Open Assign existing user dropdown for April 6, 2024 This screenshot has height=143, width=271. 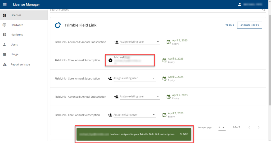pos(134,78)
